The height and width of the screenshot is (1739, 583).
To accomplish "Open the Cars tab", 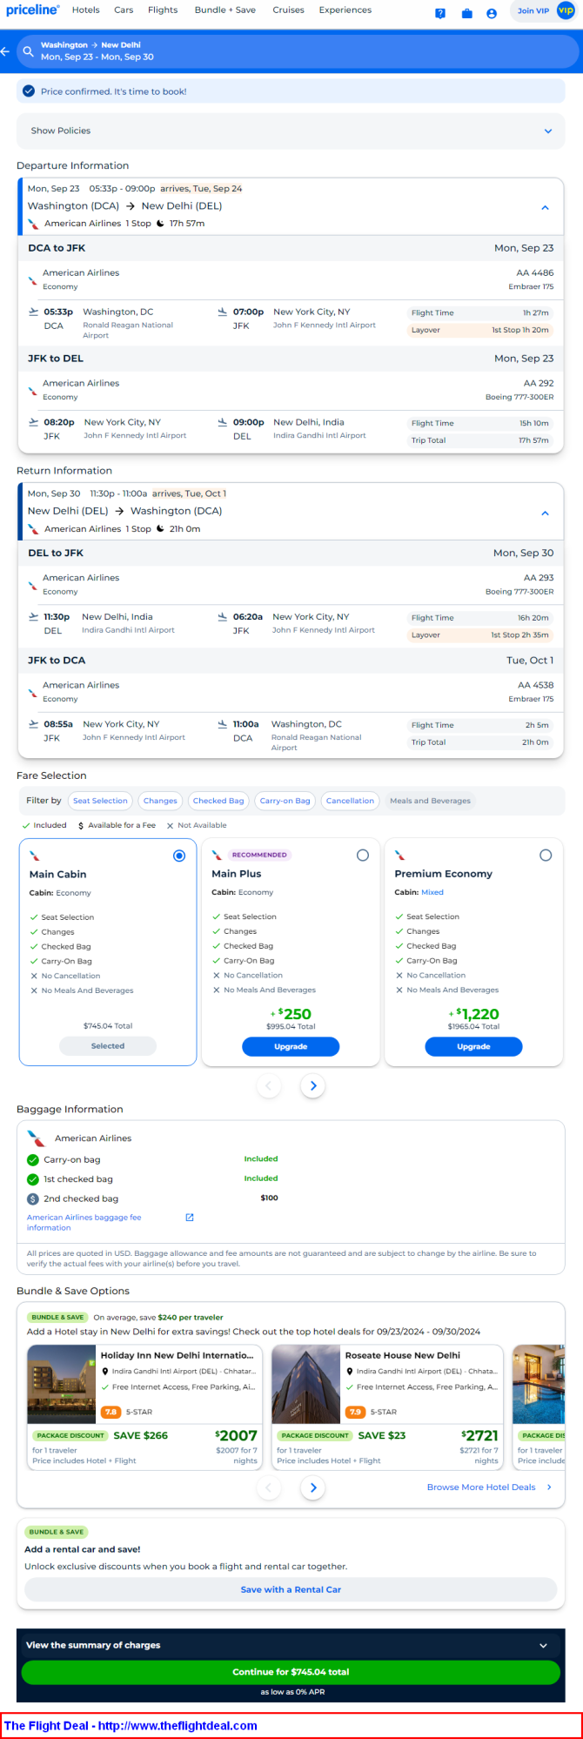I will tap(124, 10).
